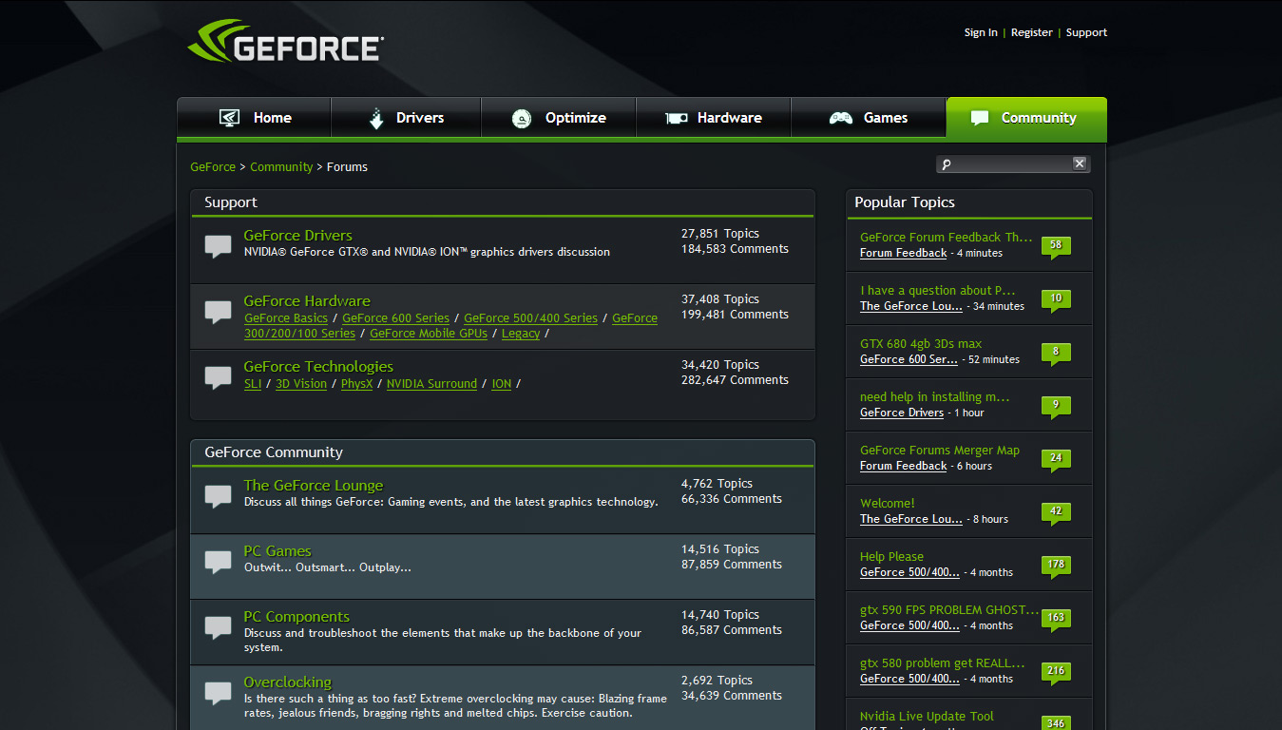
Task: Click the Home tab monitor icon
Action: coord(229,118)
